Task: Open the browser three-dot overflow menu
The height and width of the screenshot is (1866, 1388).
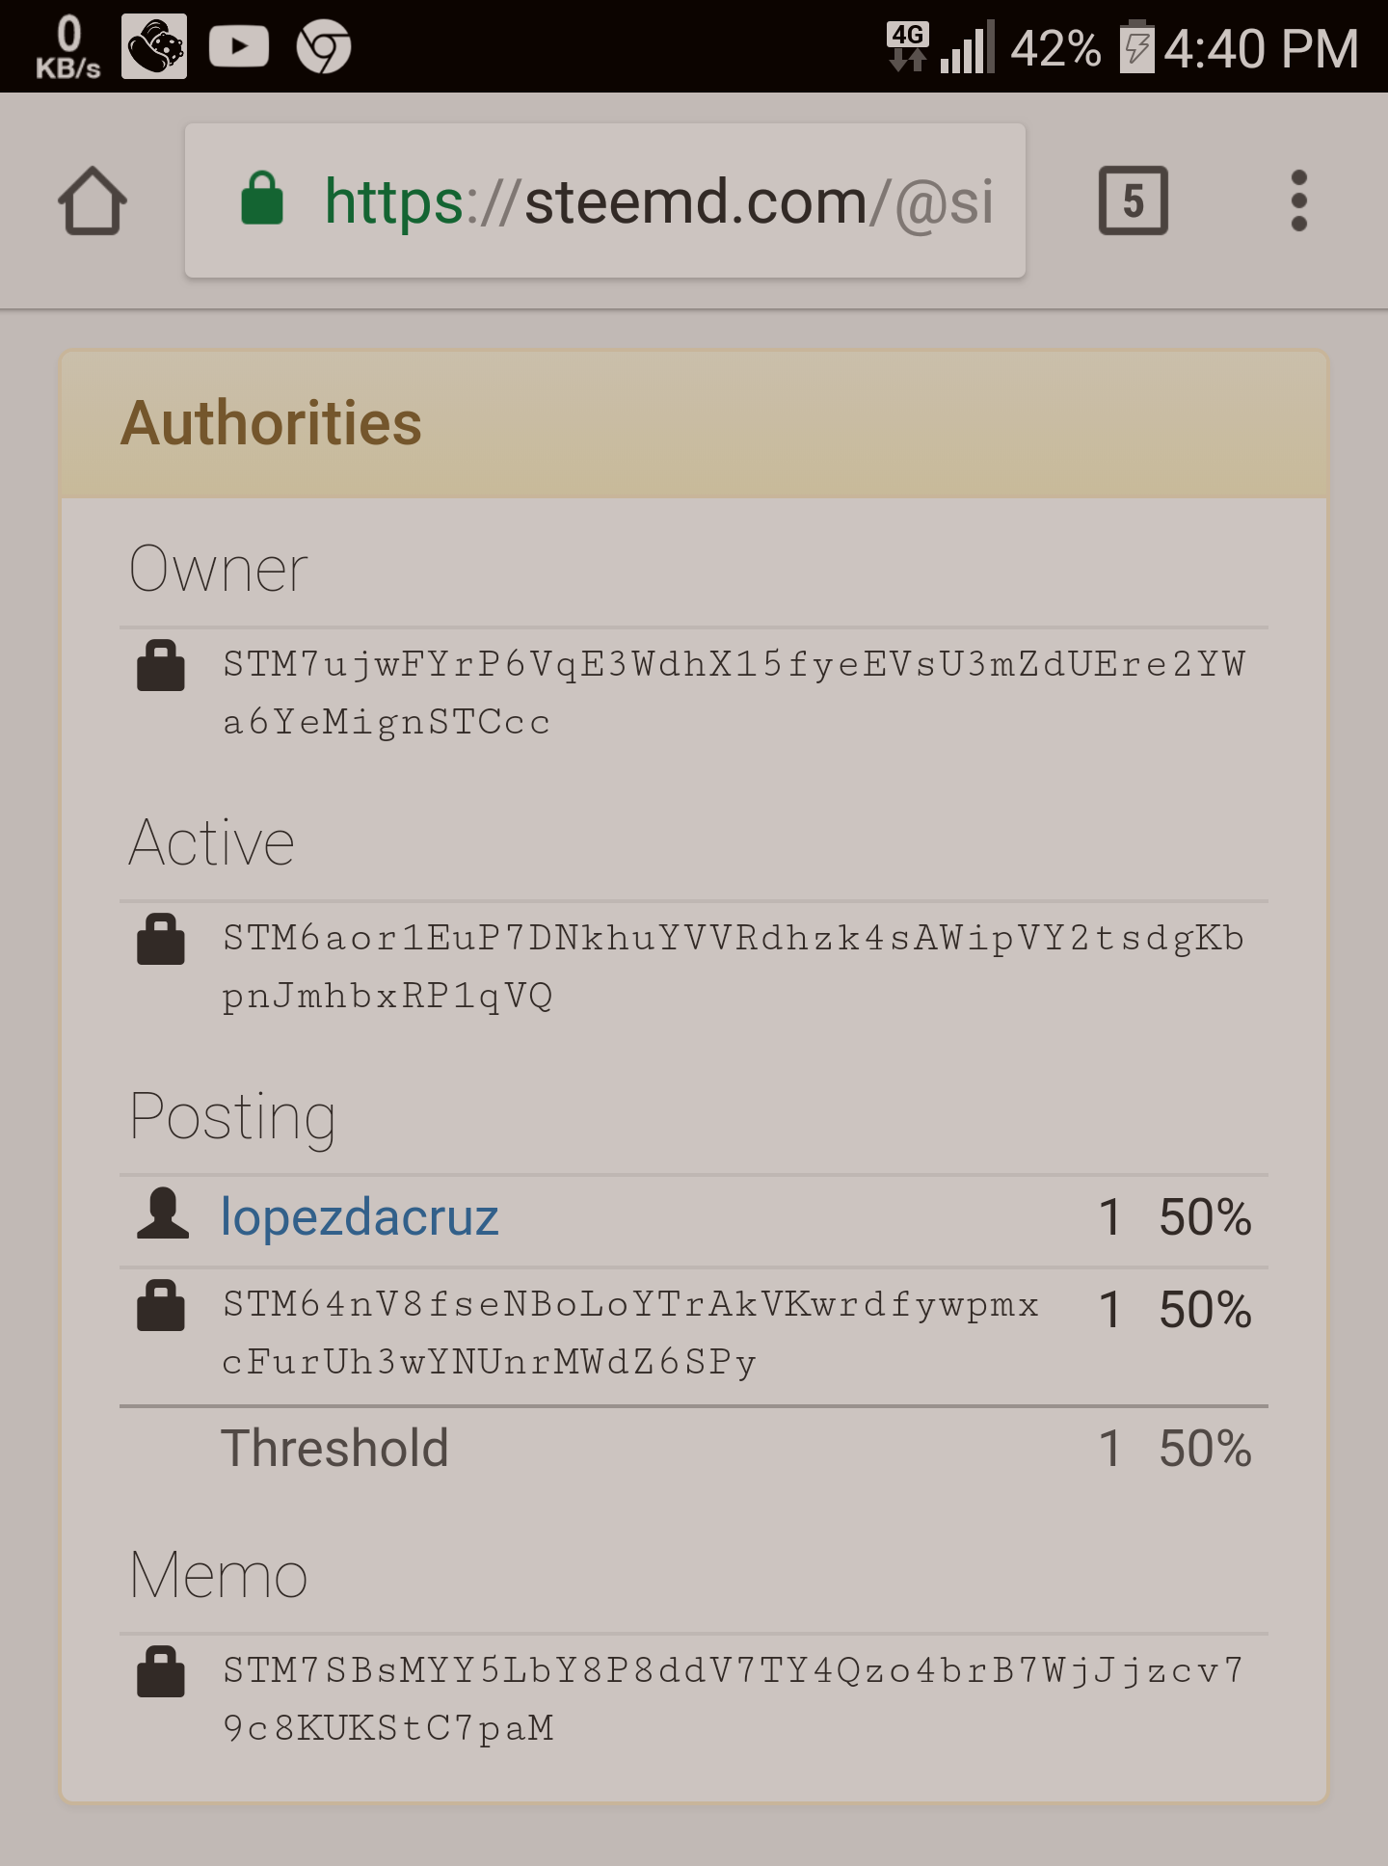Action: tap(1298, 201)
